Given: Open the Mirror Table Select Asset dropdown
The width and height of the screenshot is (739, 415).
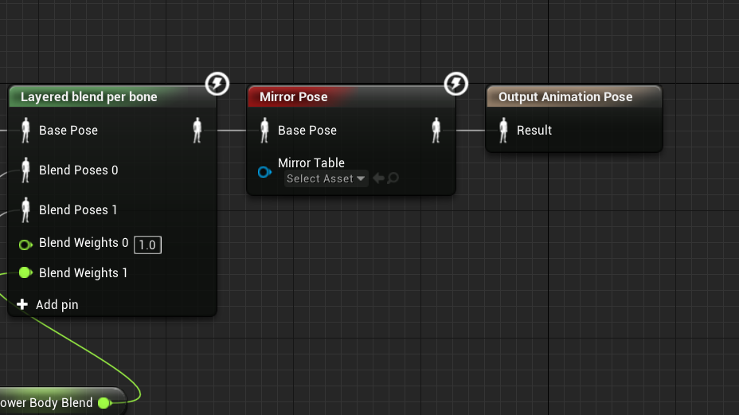Looking at the screenshot, I should 326,178.
